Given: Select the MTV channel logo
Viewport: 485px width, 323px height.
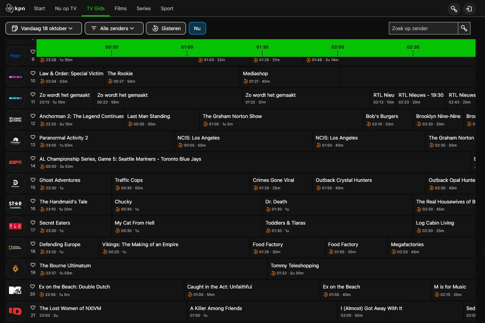Looking at the screenshot, I should pos(15,290).
